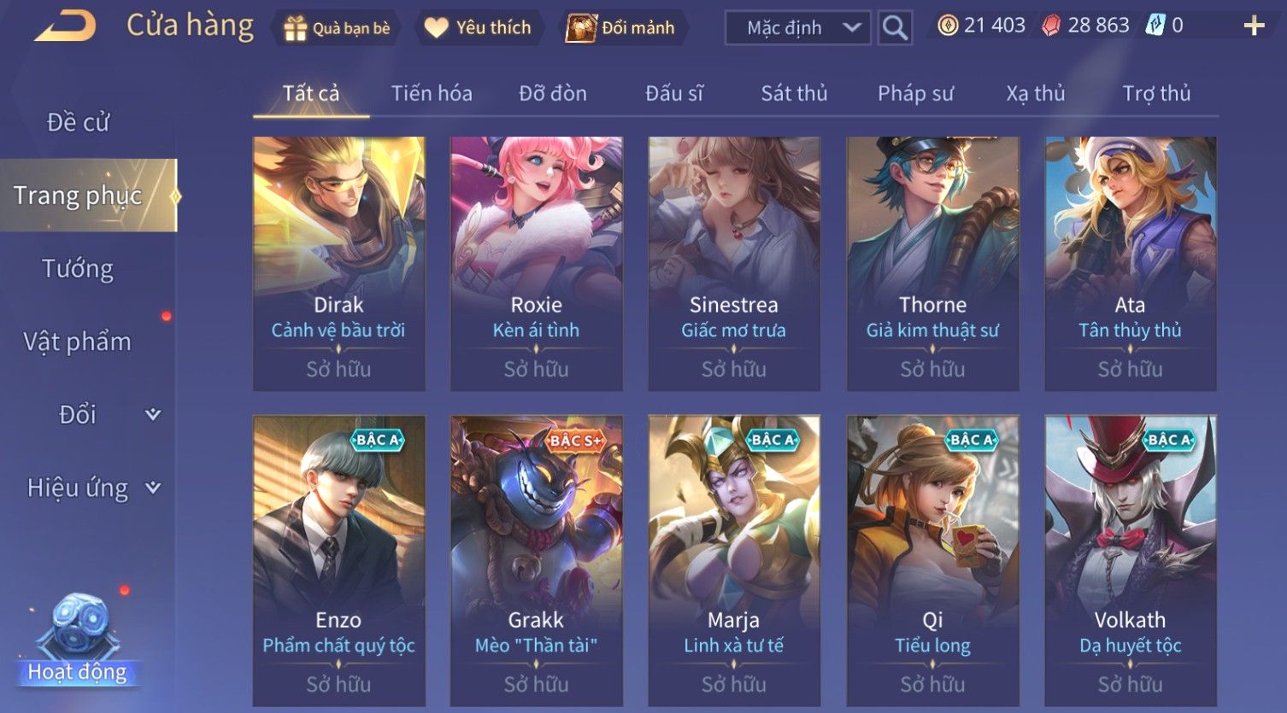Open Grakk Mèo Thần tài skin card
The image size is (1287, 713).
coord(536,560)
